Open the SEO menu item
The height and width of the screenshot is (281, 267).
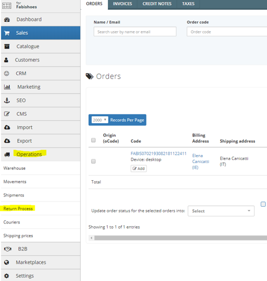pyautogui.click(x=40, y=100)
